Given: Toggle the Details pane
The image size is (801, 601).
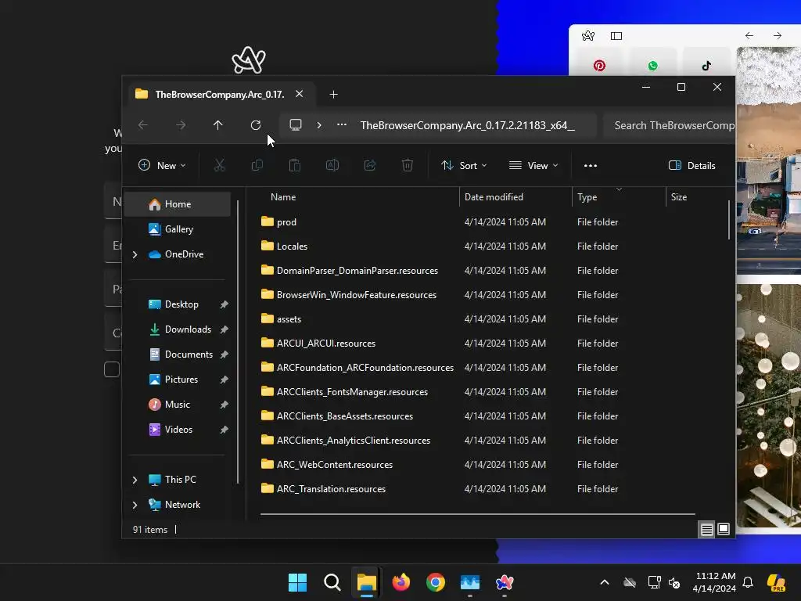Looking at the screenshot, I should coord(692,166).
